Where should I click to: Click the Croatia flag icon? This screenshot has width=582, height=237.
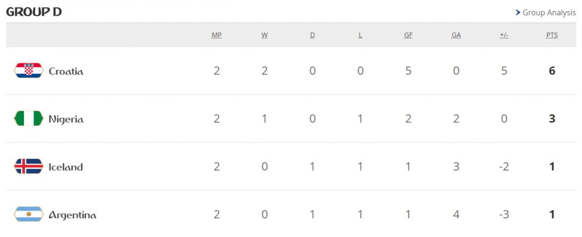(x=29, y=71)
